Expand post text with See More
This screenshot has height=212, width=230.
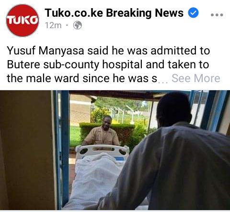(196, 78)
